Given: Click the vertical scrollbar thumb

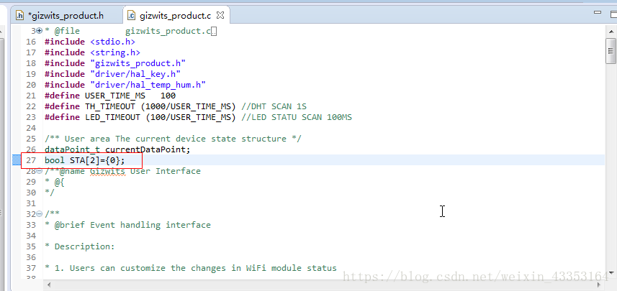Looking at the screenshot, I should click(611, 51).
